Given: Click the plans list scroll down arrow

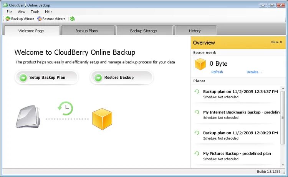Looking at the screenshot, I should click(x=283, y=165).
